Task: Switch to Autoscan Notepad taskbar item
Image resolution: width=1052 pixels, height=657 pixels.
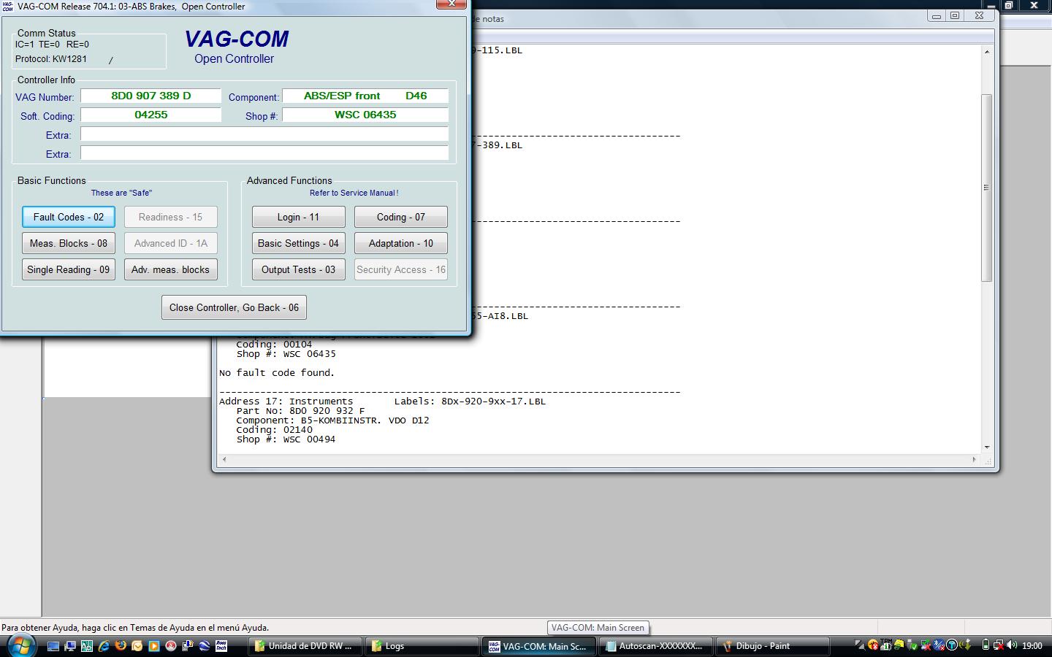Action: (x=655, y=646)
